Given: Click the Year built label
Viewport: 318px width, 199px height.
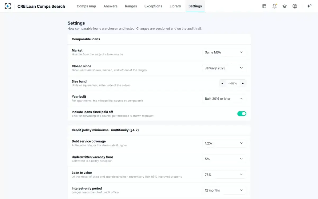Looking at the screenshot, I should click(x=79, y=97).
